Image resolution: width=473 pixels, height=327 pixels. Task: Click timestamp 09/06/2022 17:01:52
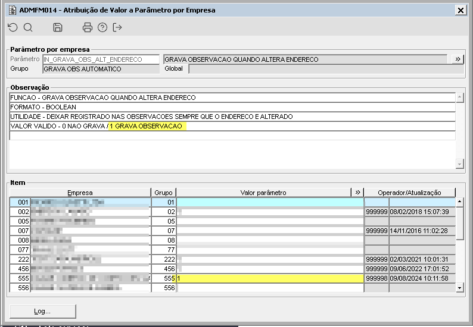[x=422, y=269]
